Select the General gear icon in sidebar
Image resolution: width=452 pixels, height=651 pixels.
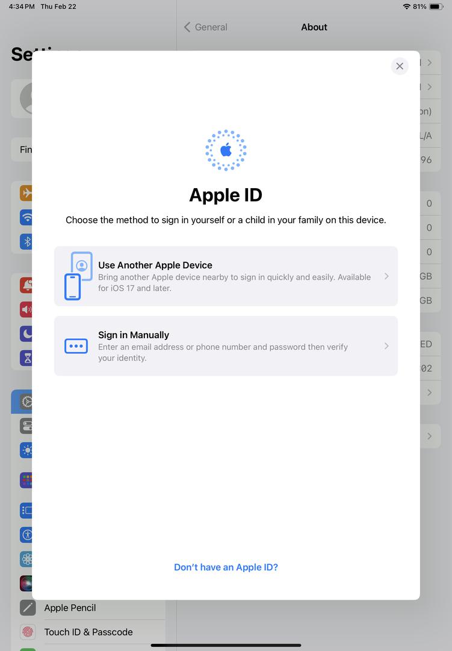pyautogui.click(x=26, y=401)
